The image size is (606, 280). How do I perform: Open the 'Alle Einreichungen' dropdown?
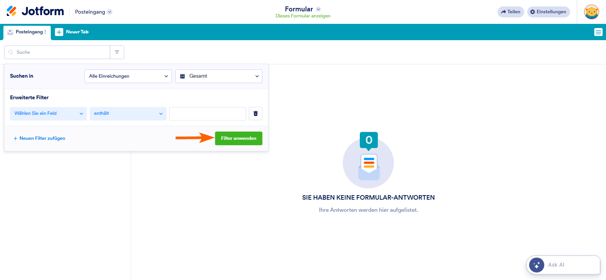[128, 76]
